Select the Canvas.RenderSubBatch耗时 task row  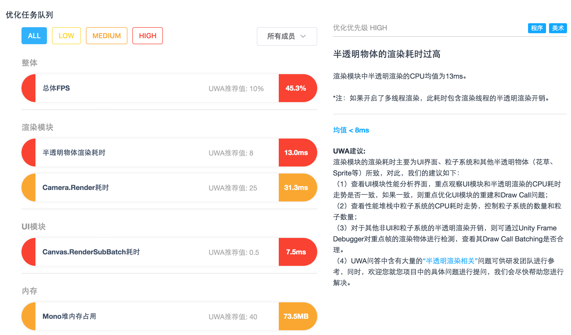pyautogui.click(x=169, y=252)
